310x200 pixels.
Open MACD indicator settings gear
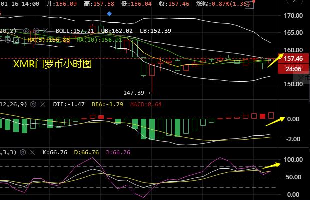(x=33, y=104)
